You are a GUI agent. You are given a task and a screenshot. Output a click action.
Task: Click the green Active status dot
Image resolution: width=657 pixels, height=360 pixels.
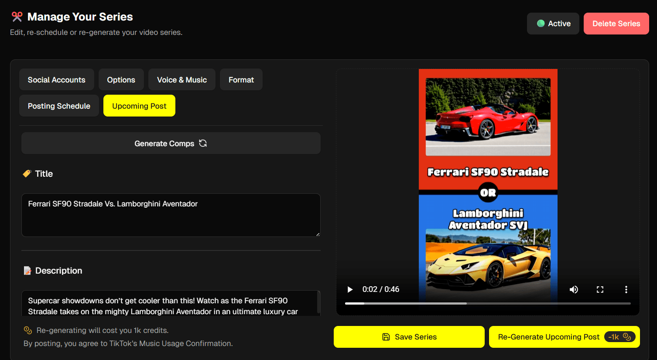click(541, 24)
